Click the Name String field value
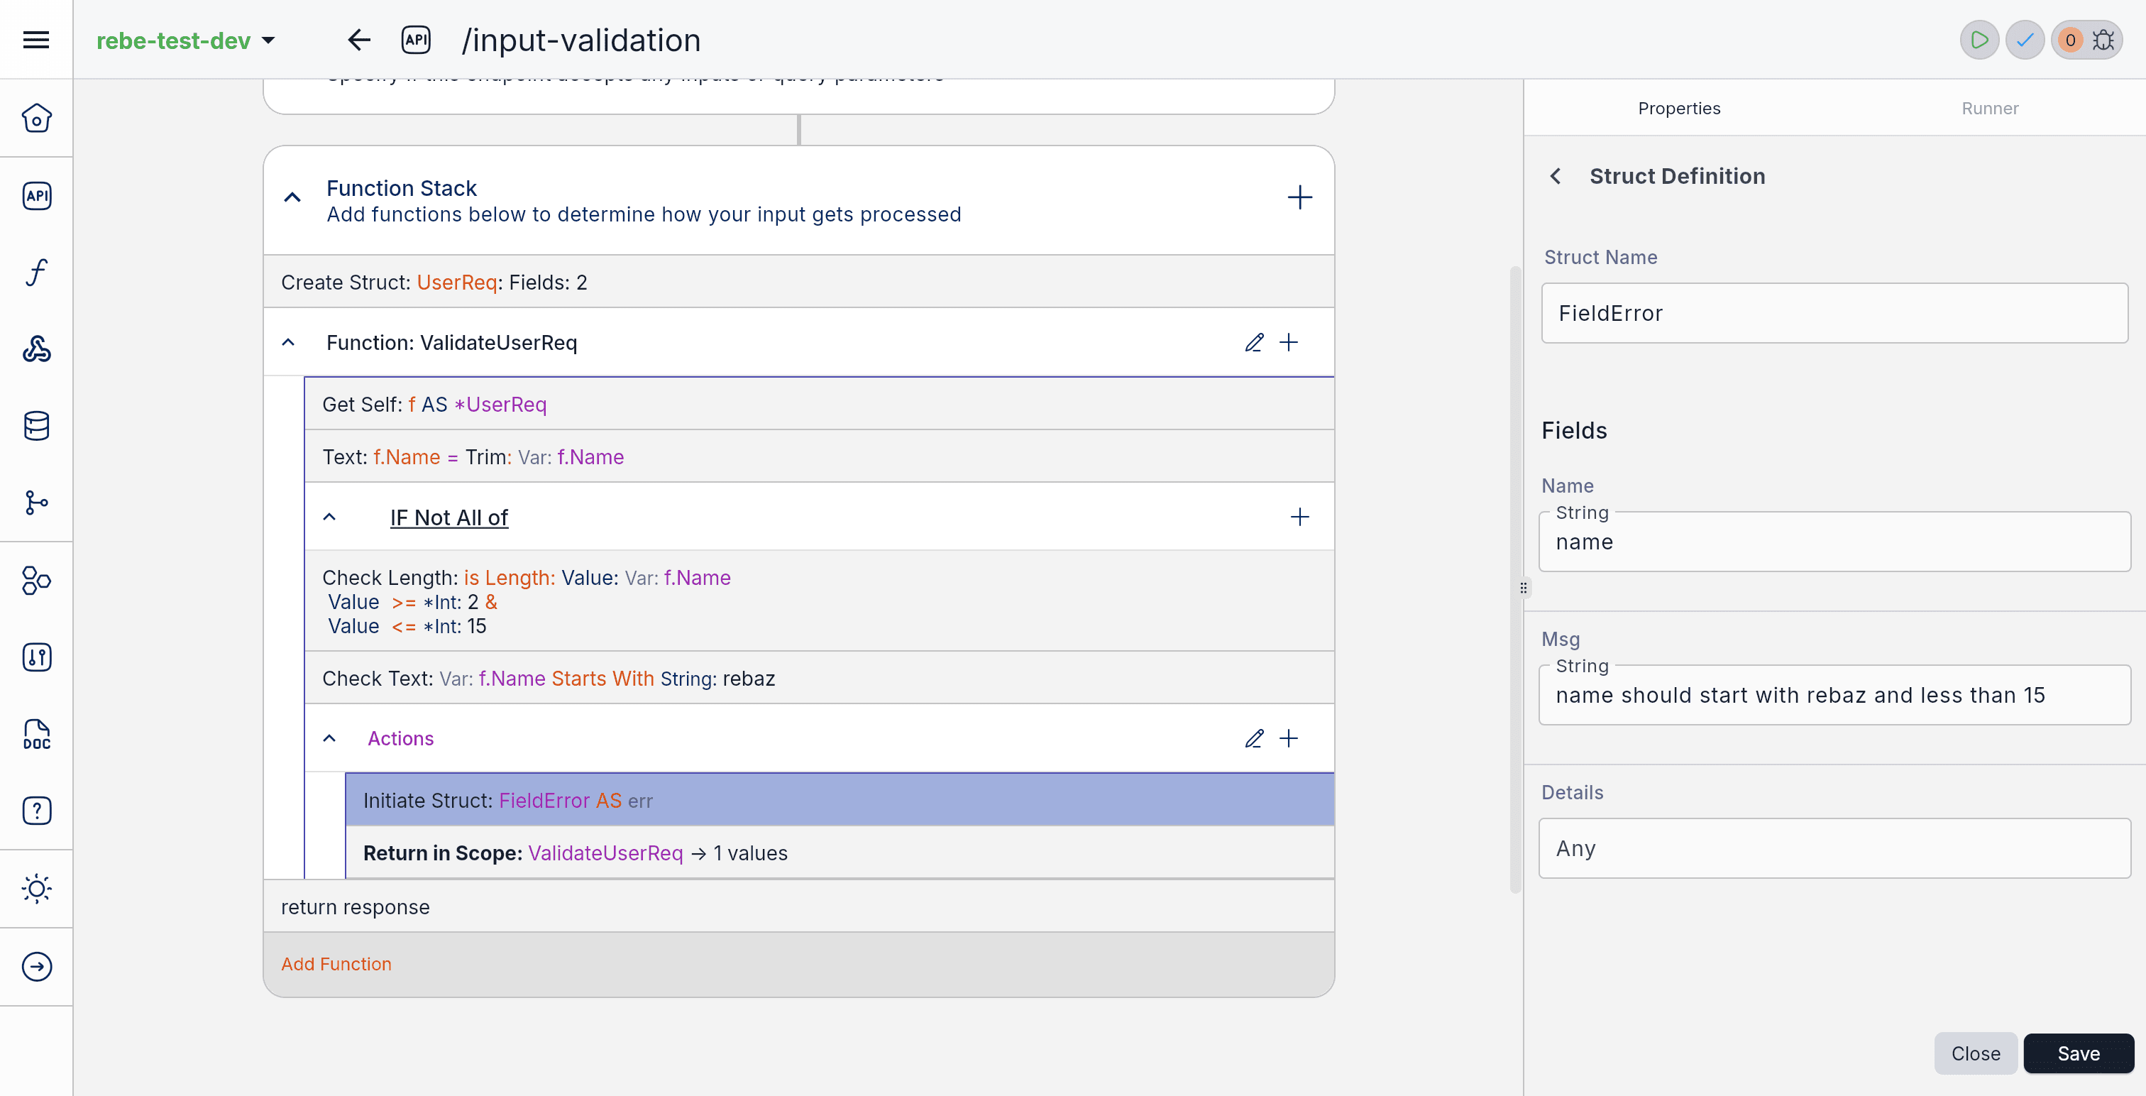The height and width of the screenshot is (1096, 2146). coord(1834,542)
